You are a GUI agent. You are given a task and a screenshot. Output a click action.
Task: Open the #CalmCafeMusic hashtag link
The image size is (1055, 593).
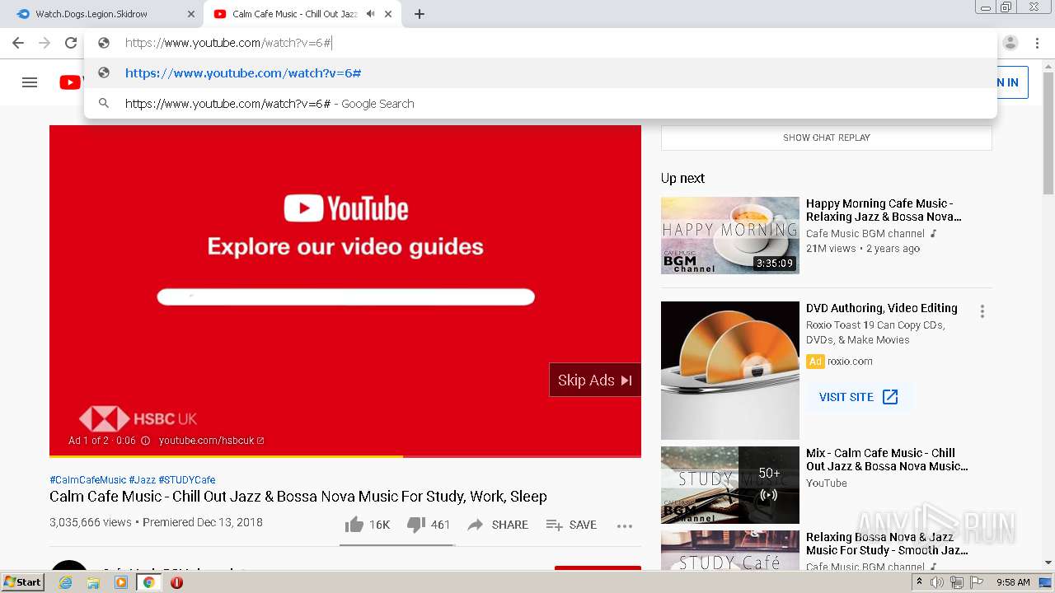point(88,479)
